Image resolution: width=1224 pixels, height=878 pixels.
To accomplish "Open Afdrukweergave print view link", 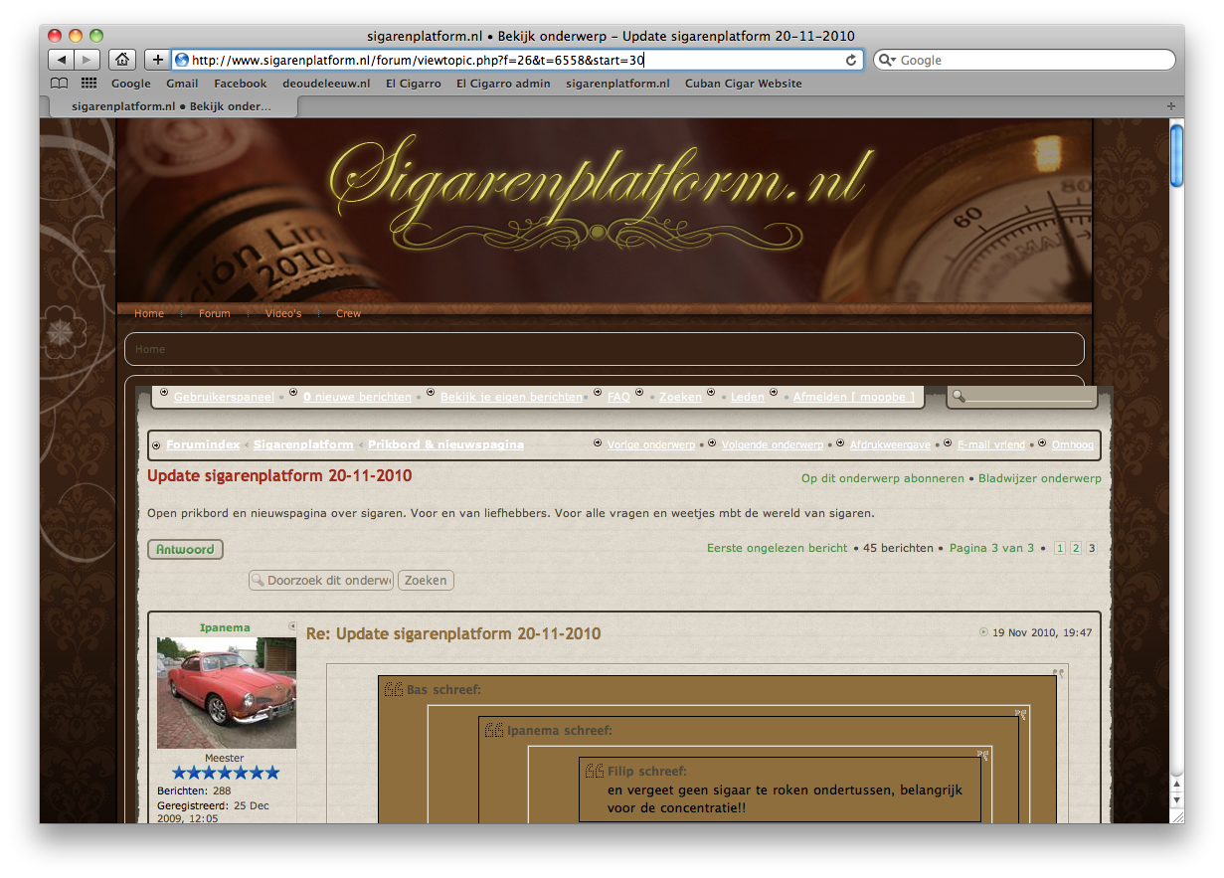I will click(891, 444).
